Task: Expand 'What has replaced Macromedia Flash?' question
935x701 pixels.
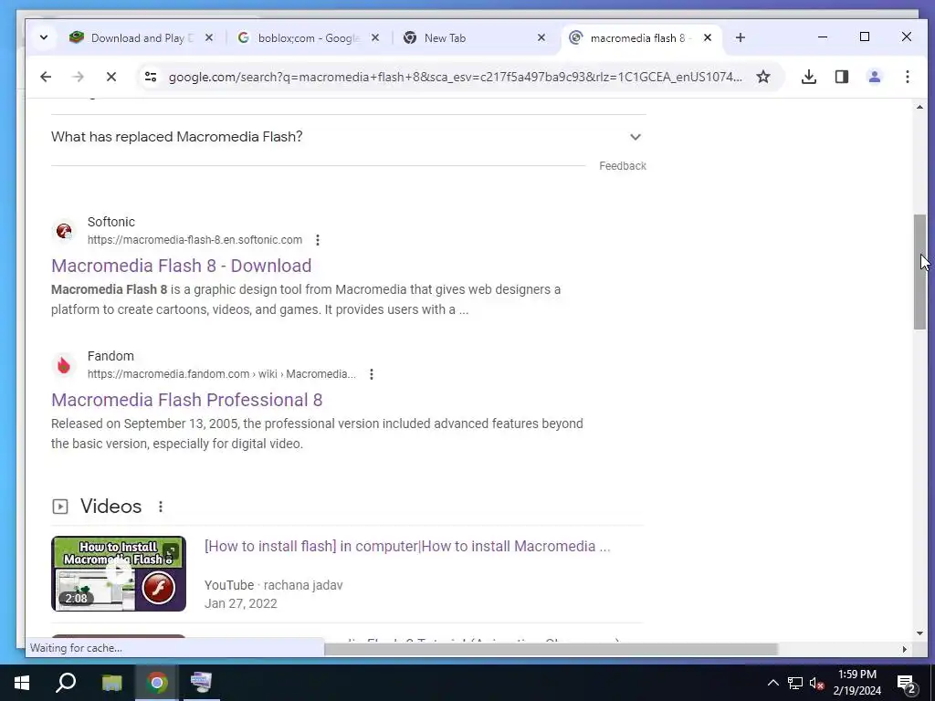Action: coord(348,137)
